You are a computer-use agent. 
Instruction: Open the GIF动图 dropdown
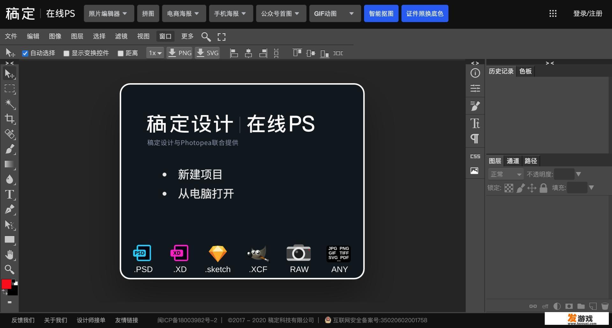335,13
